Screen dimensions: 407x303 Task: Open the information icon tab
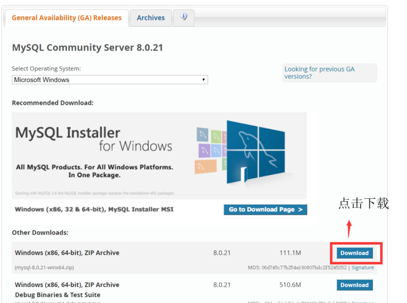point(184,17)
